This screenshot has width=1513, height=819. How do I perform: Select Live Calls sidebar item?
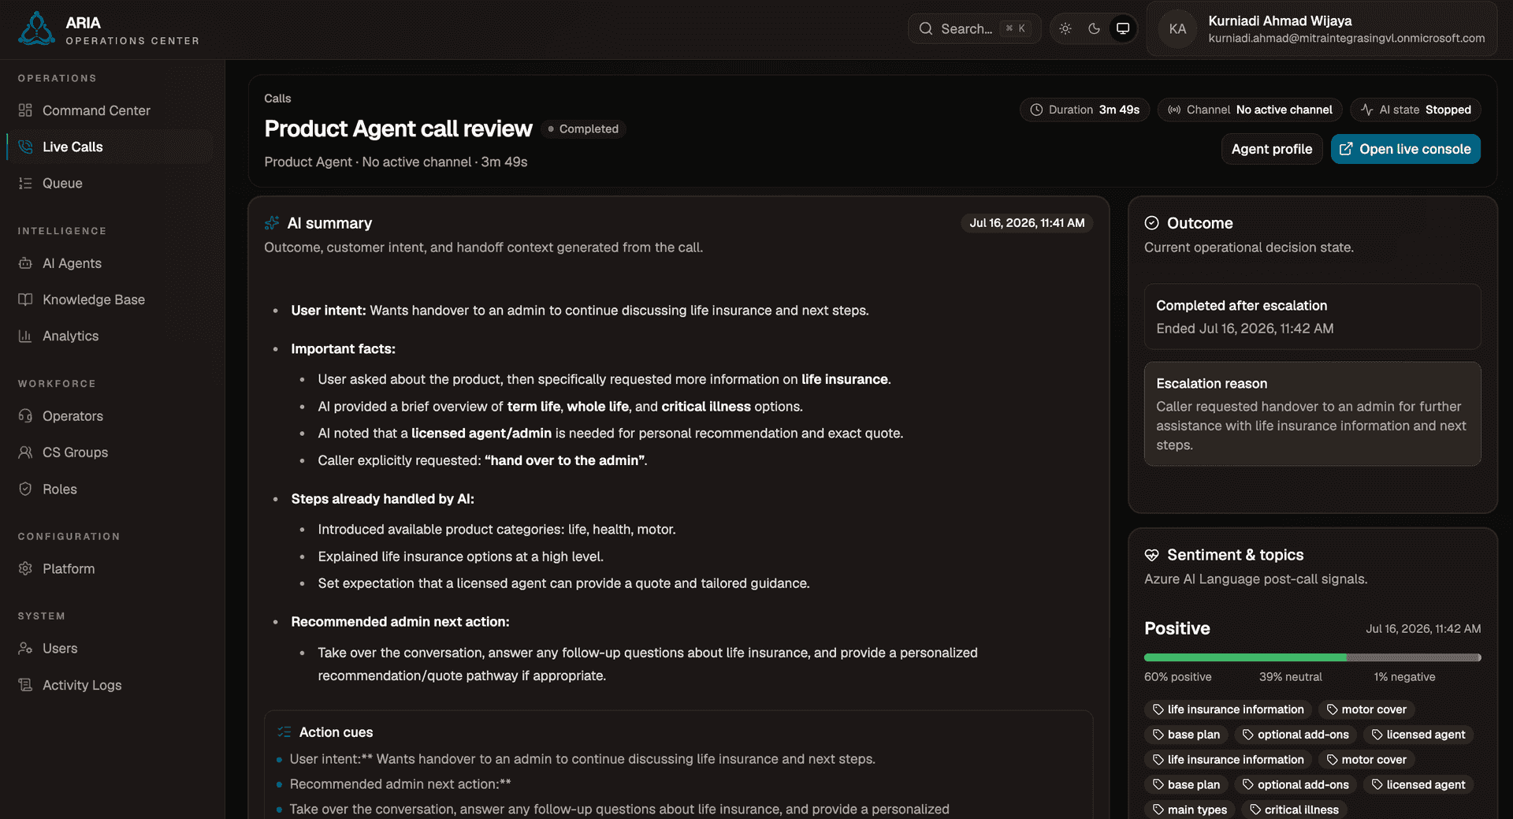pos(109,147)
